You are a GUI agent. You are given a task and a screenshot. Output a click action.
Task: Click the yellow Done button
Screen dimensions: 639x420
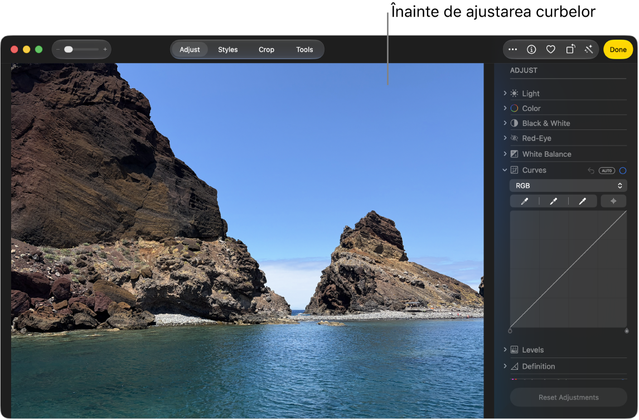(618, 49)
